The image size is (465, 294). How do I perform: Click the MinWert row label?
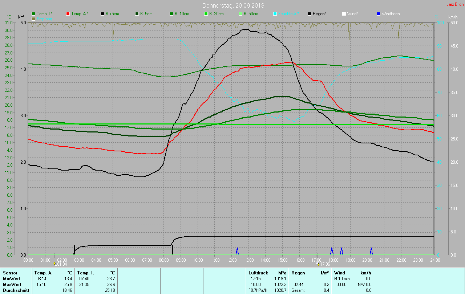pos(12,278)
